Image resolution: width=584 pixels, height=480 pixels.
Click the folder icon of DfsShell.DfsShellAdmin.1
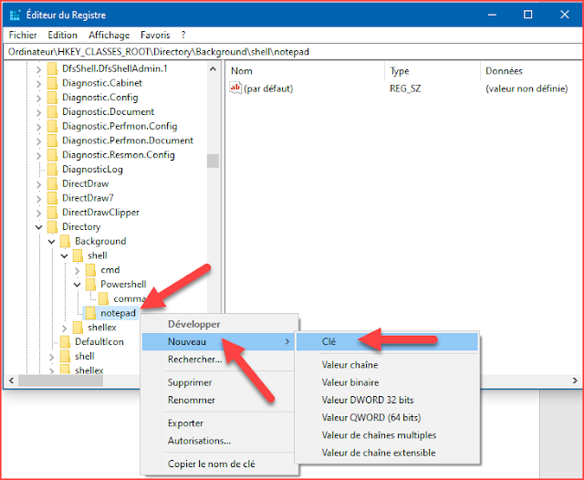pyautogui.click(x=53, y=68)
